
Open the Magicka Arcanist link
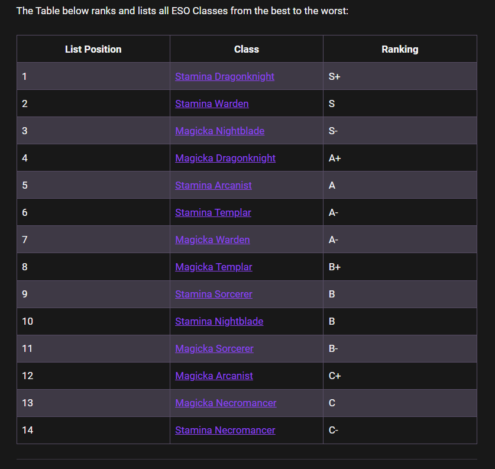214,376
